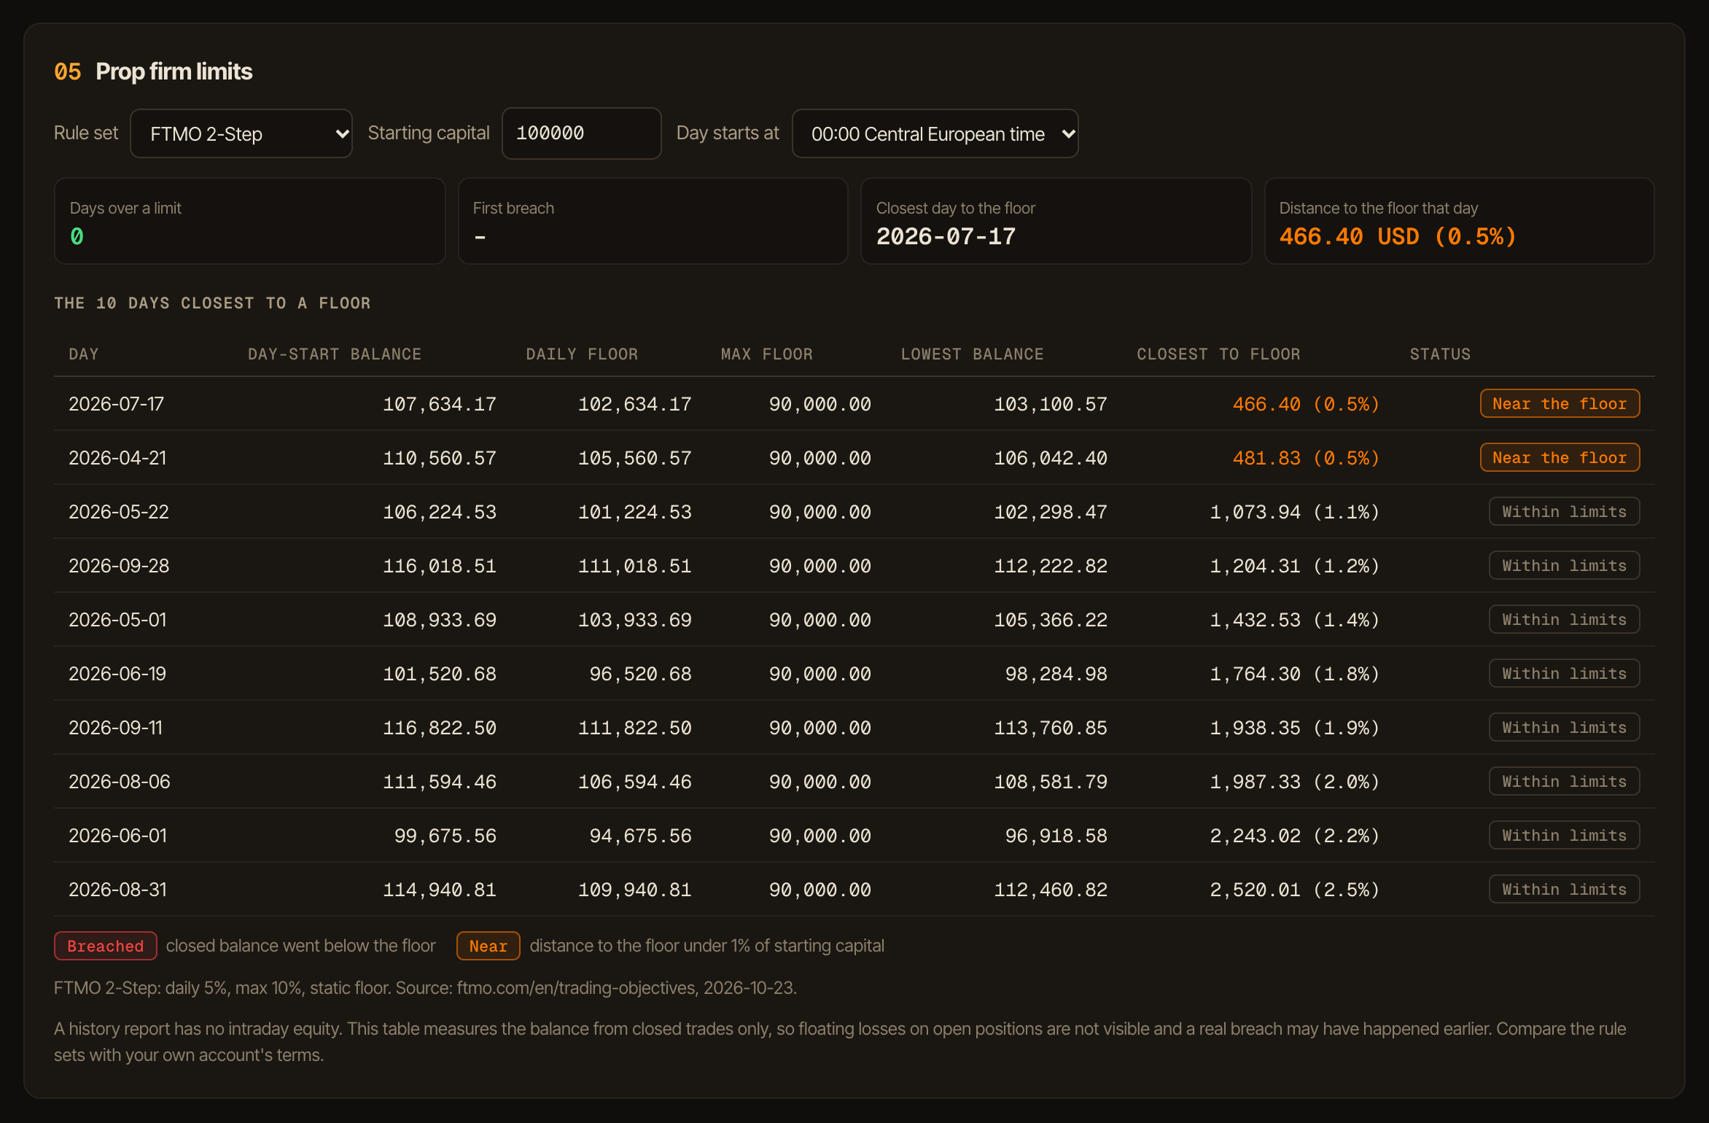
Task: Select the 2026-09-28 row date
Action: click(x=119, y=566)
